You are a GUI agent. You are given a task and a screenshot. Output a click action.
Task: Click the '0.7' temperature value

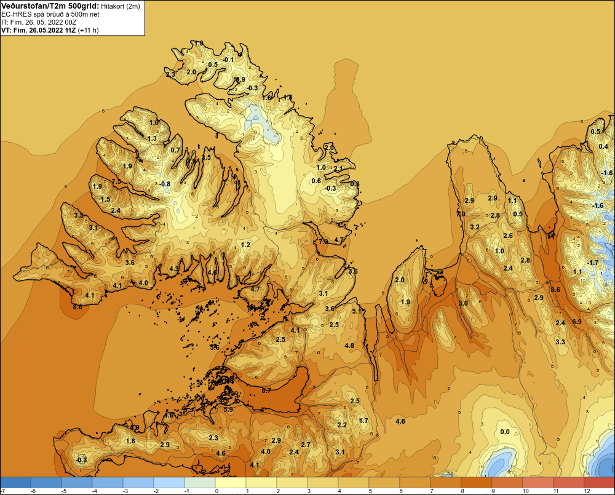pyautogui.click(x=175, y=150)
